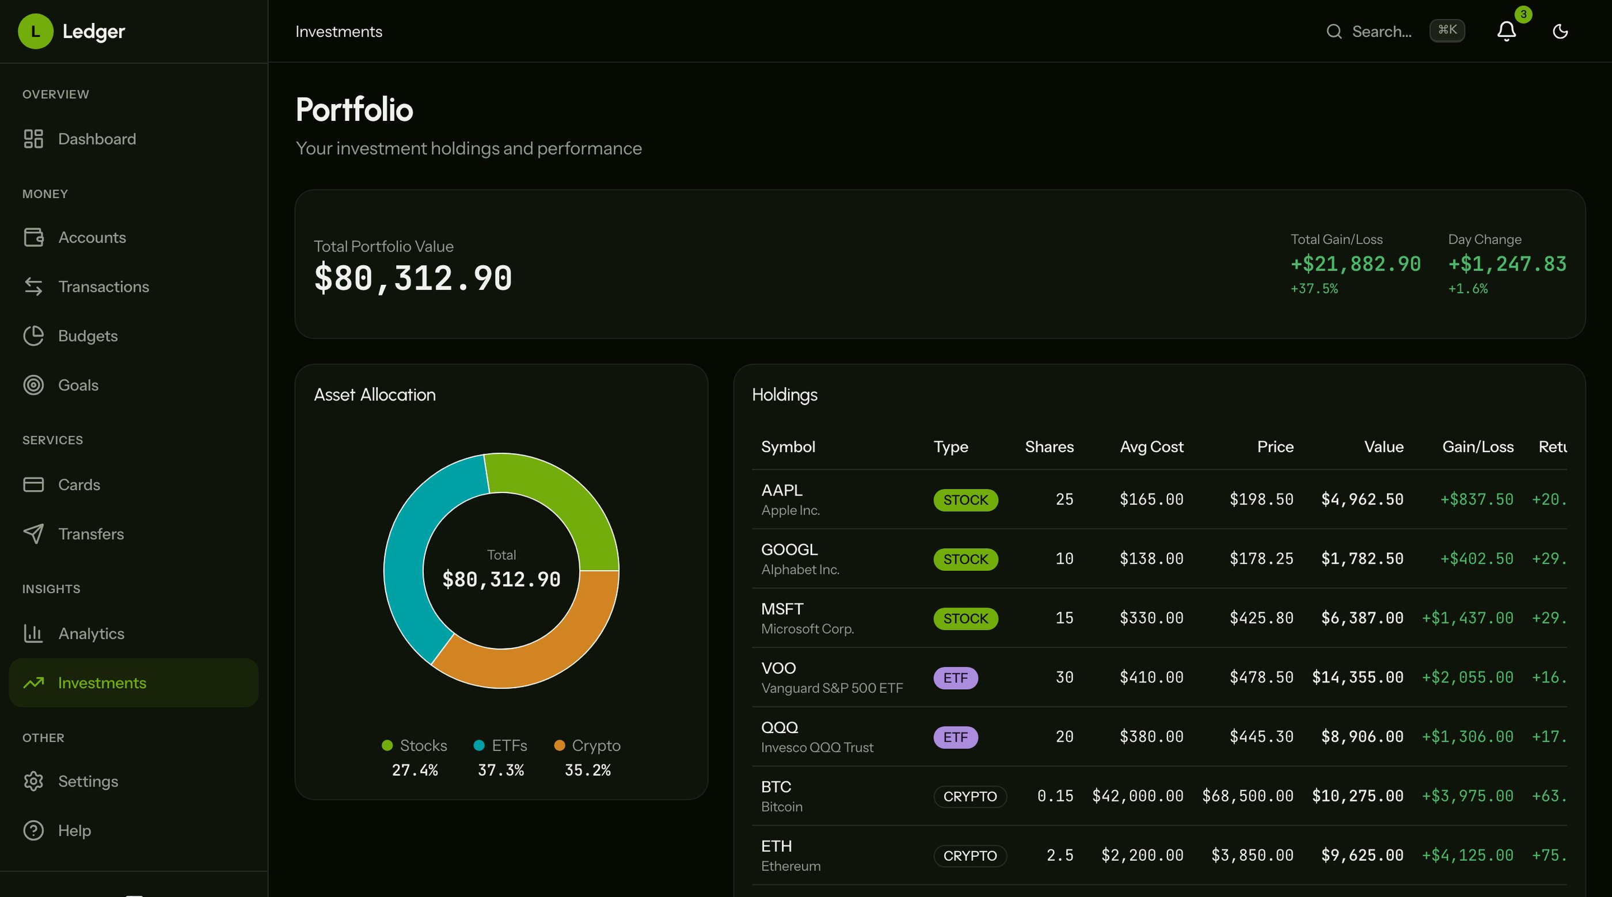Image resolution: width=1612 pixels, height=897 pixels.
Task: Click the Cards credit card icon
Action: tap(33, 485)
